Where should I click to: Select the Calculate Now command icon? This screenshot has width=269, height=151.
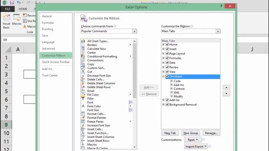point(83,49)
